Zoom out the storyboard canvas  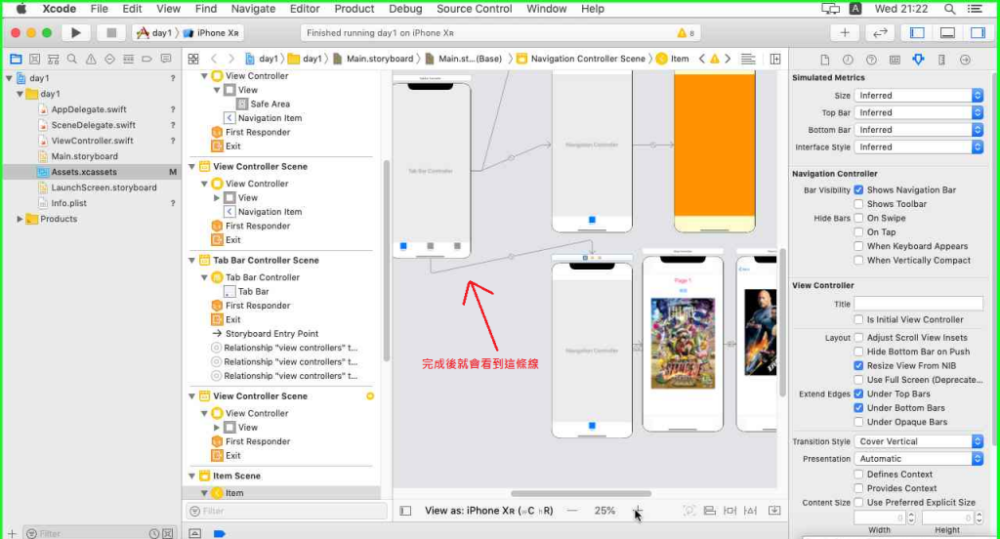tap(572, 511)
